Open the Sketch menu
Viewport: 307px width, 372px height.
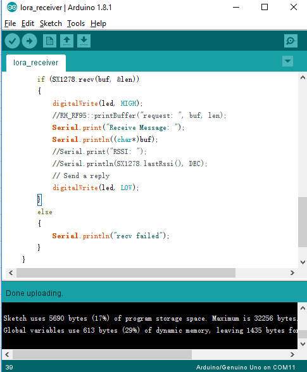pos(51,23)
